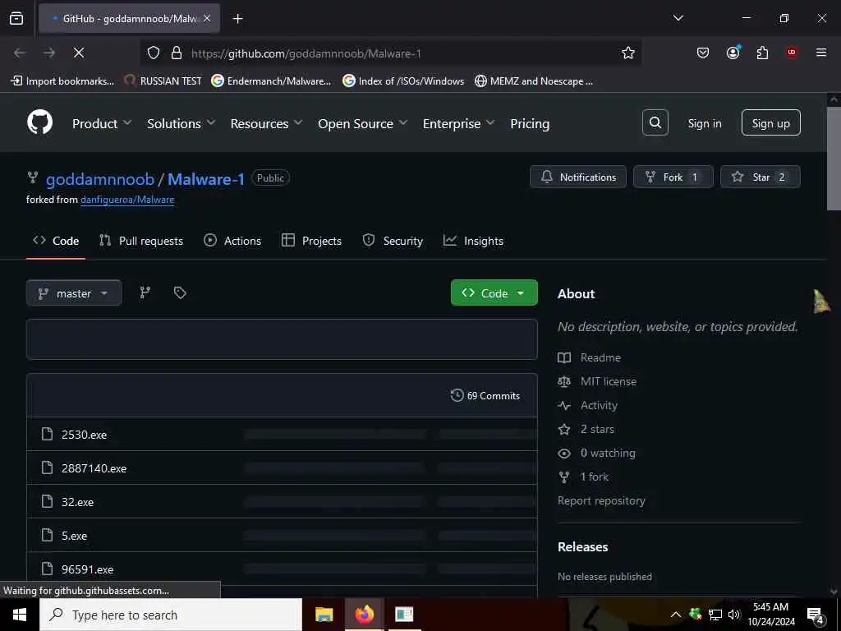Switch to the Actions tab
841x631 pixels.
point(232,241)
